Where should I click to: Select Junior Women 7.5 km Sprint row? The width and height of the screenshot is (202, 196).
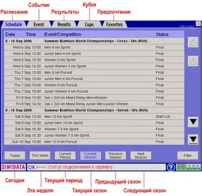94,136
